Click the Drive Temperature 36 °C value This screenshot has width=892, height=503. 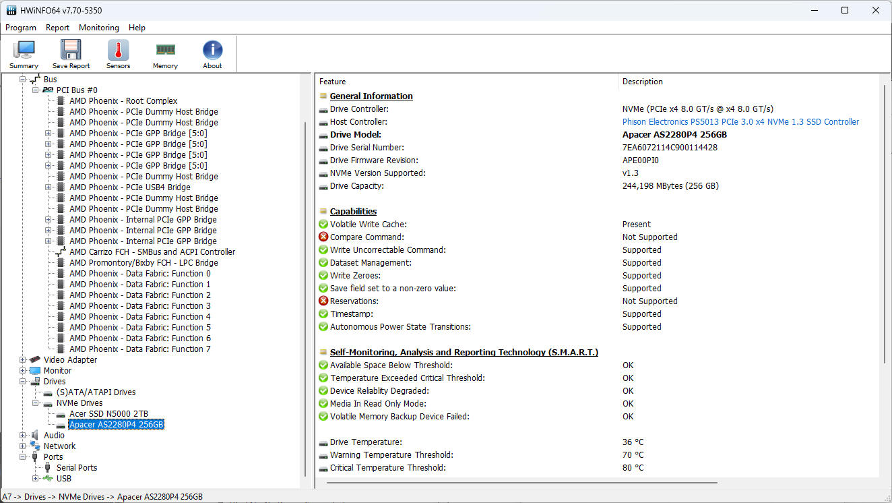pos(633,442)
